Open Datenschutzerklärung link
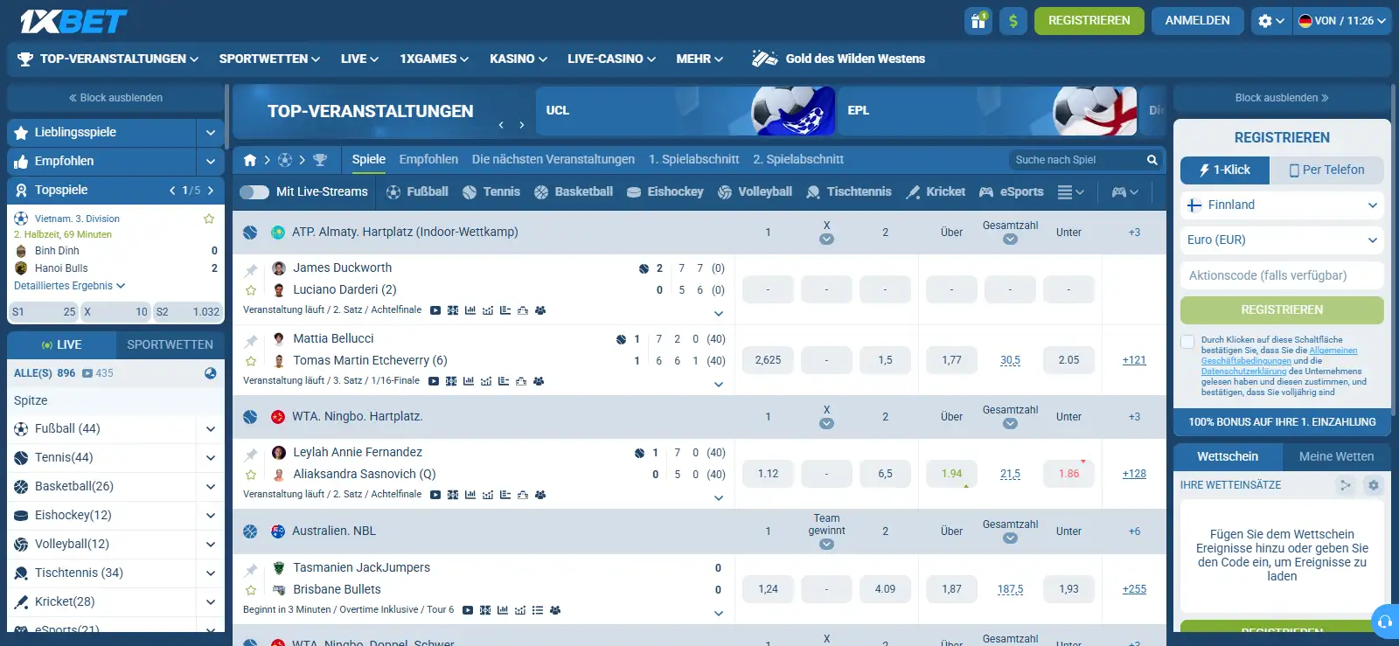The image size is (1399, 646). point(1243,372)
